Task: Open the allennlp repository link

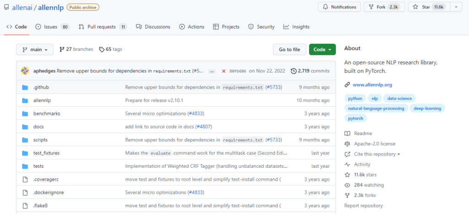Action: tap(51, 7)
